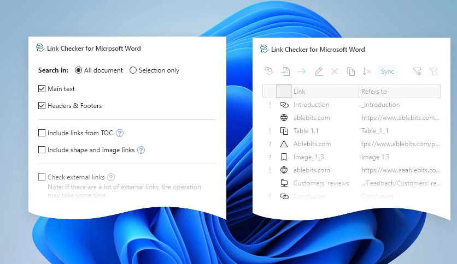Select the All document radio button
The width and height of the screenshot is (457, 264).
78,70
